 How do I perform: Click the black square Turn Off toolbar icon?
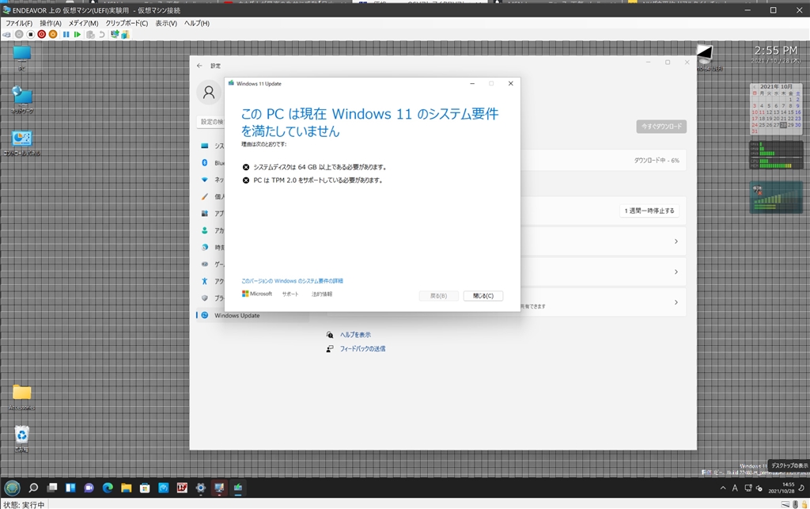pyautogui.click(x=31, y=35)
